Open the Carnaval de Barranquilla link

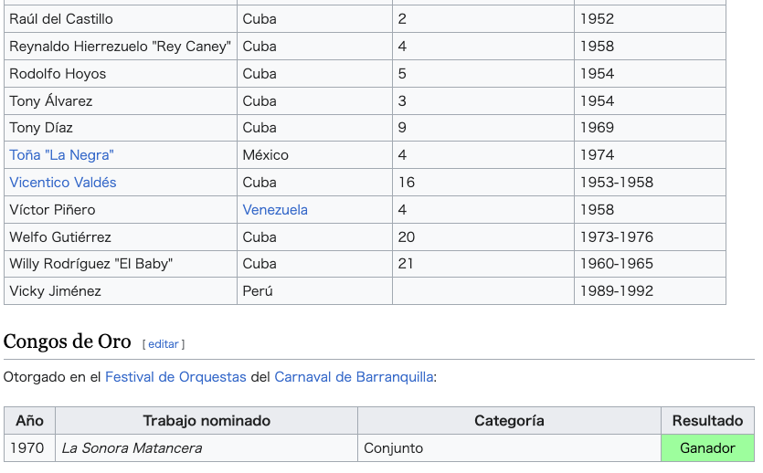coord(354,377)
